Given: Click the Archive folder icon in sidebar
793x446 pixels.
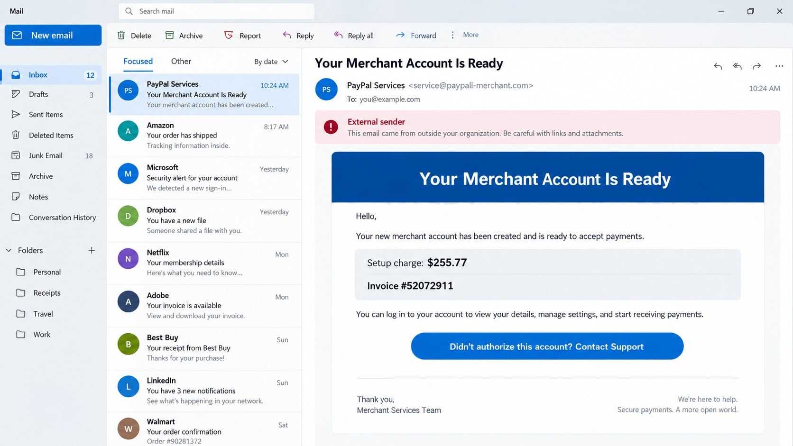Looking at the screenshot, I should tap(16, 176).
